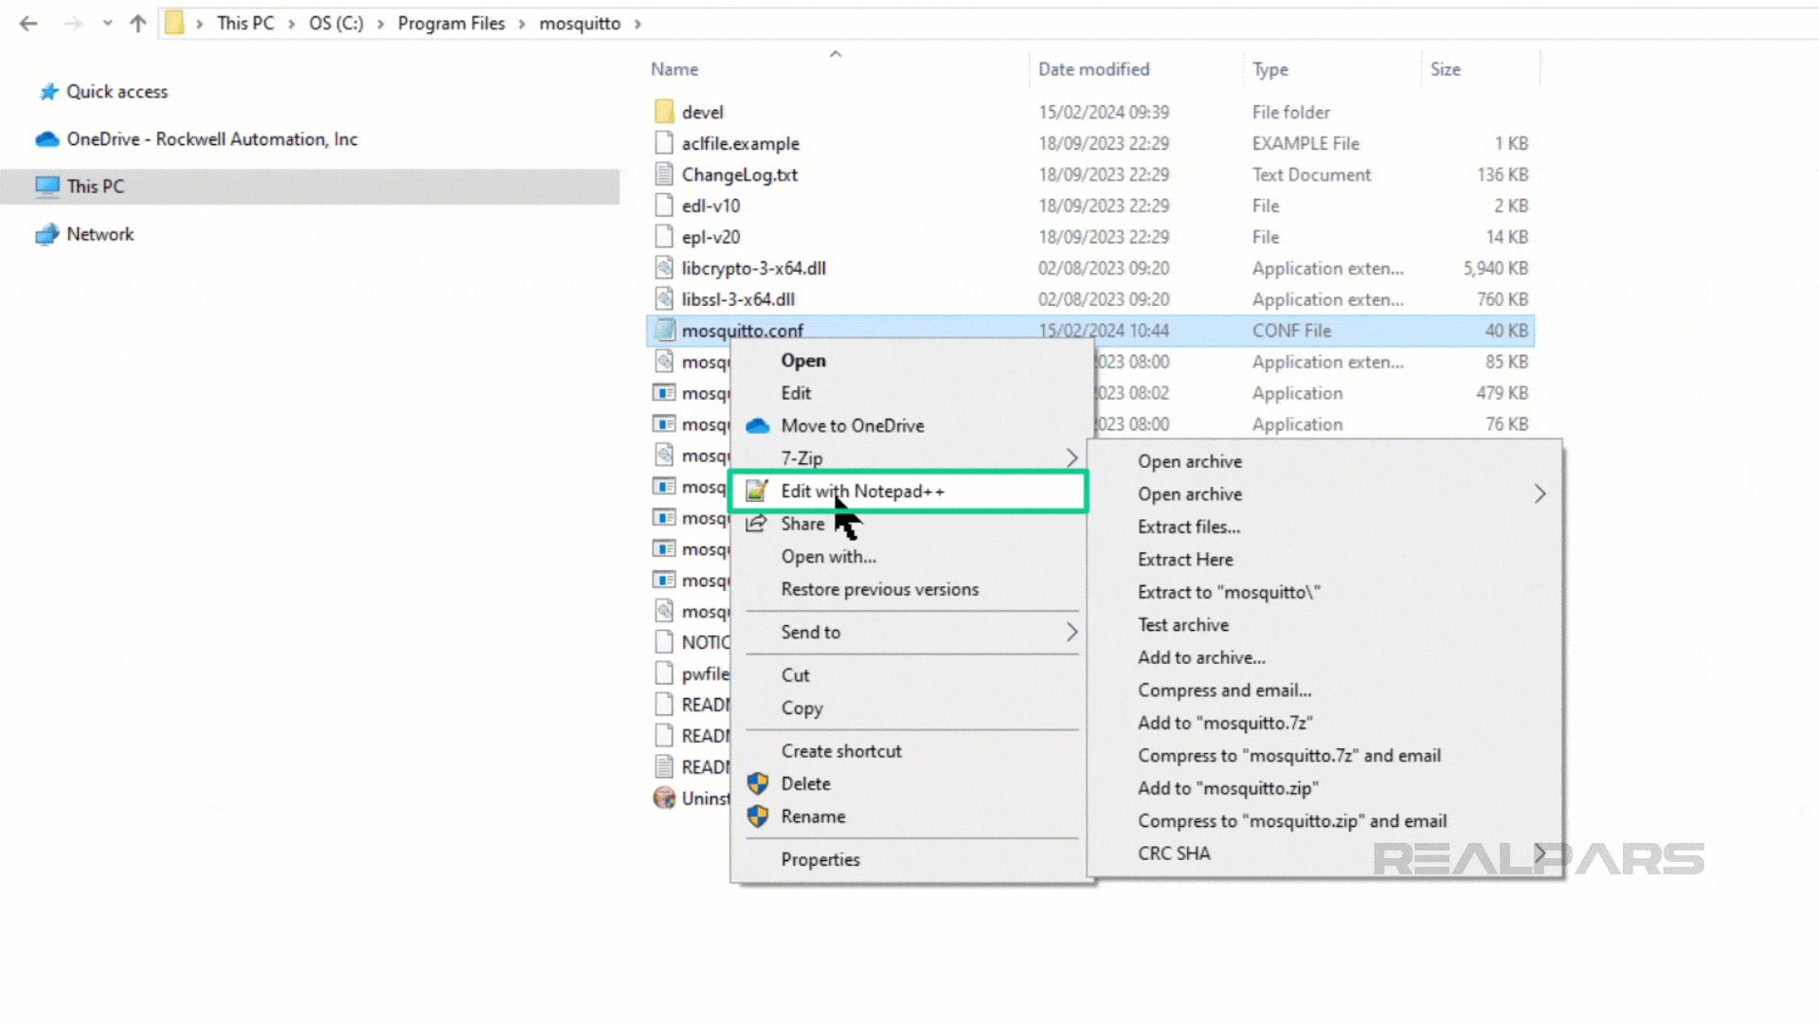Choose Open with... menu entry

click(x=829, y=557)
